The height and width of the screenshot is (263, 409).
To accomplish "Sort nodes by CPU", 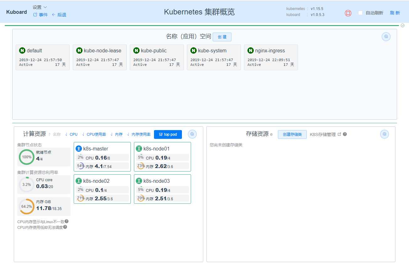I will click(x=71, y=134).
